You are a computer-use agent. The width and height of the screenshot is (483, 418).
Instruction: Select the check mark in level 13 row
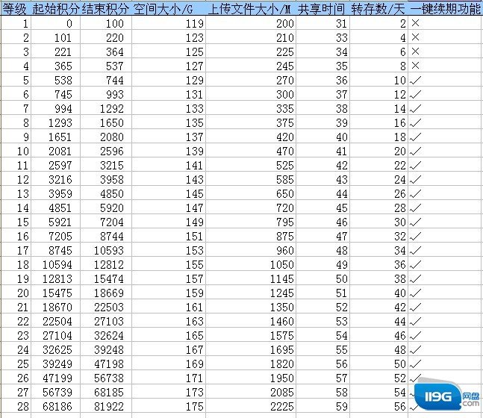click(416, 194)
